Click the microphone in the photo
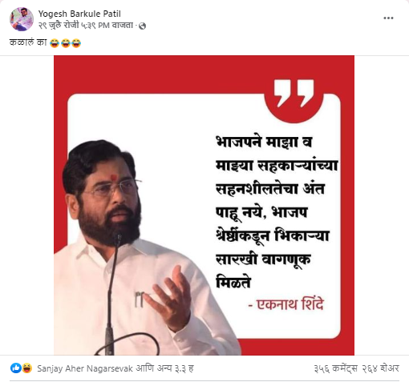Image resolution: width=409 pixels, height=382 pixels. [112, 294]
